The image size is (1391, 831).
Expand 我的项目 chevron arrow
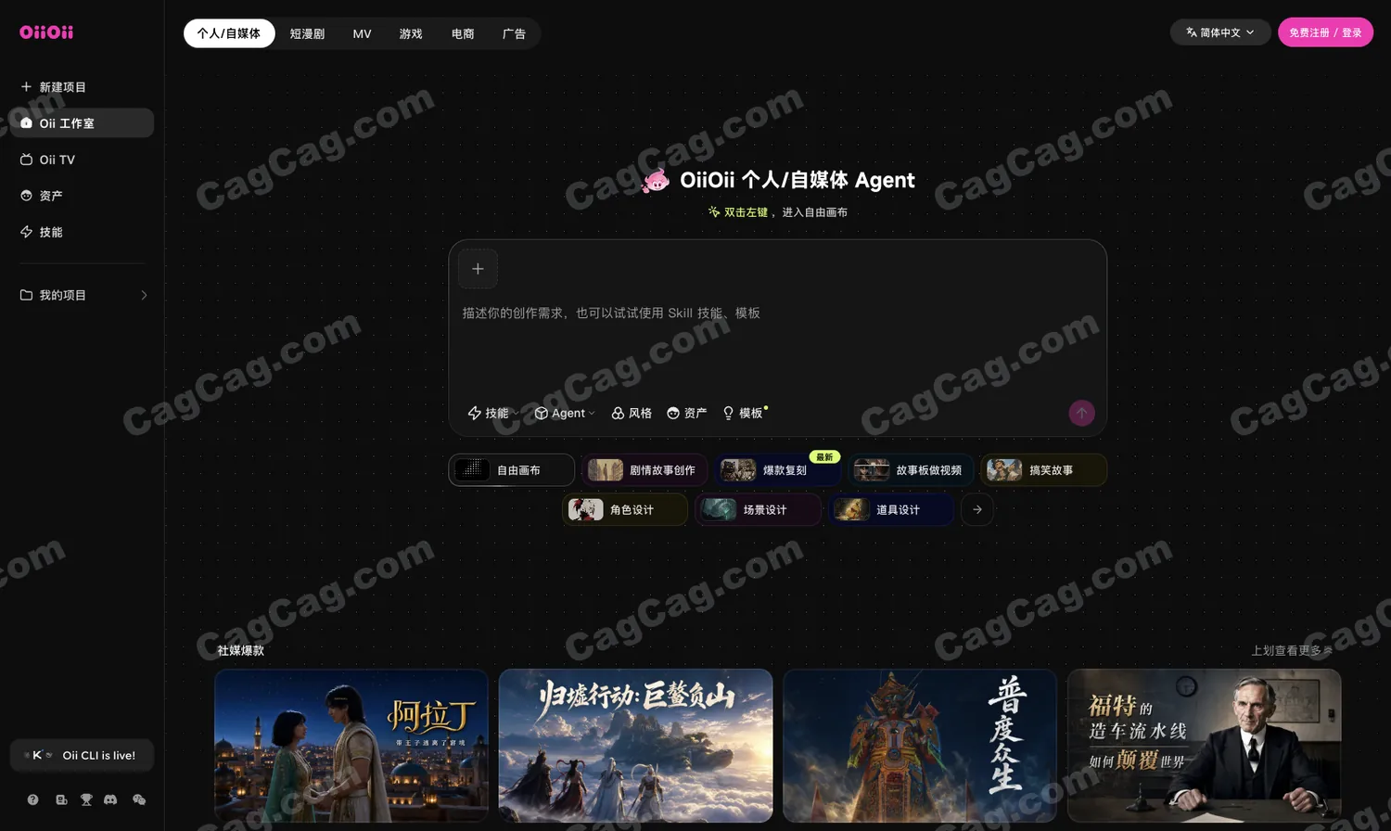click(144, 295)
